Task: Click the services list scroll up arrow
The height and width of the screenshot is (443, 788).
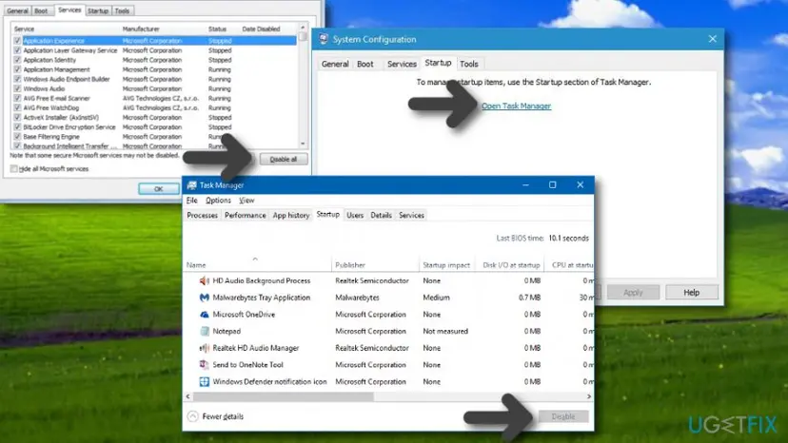Action: [x=303, y=28]
